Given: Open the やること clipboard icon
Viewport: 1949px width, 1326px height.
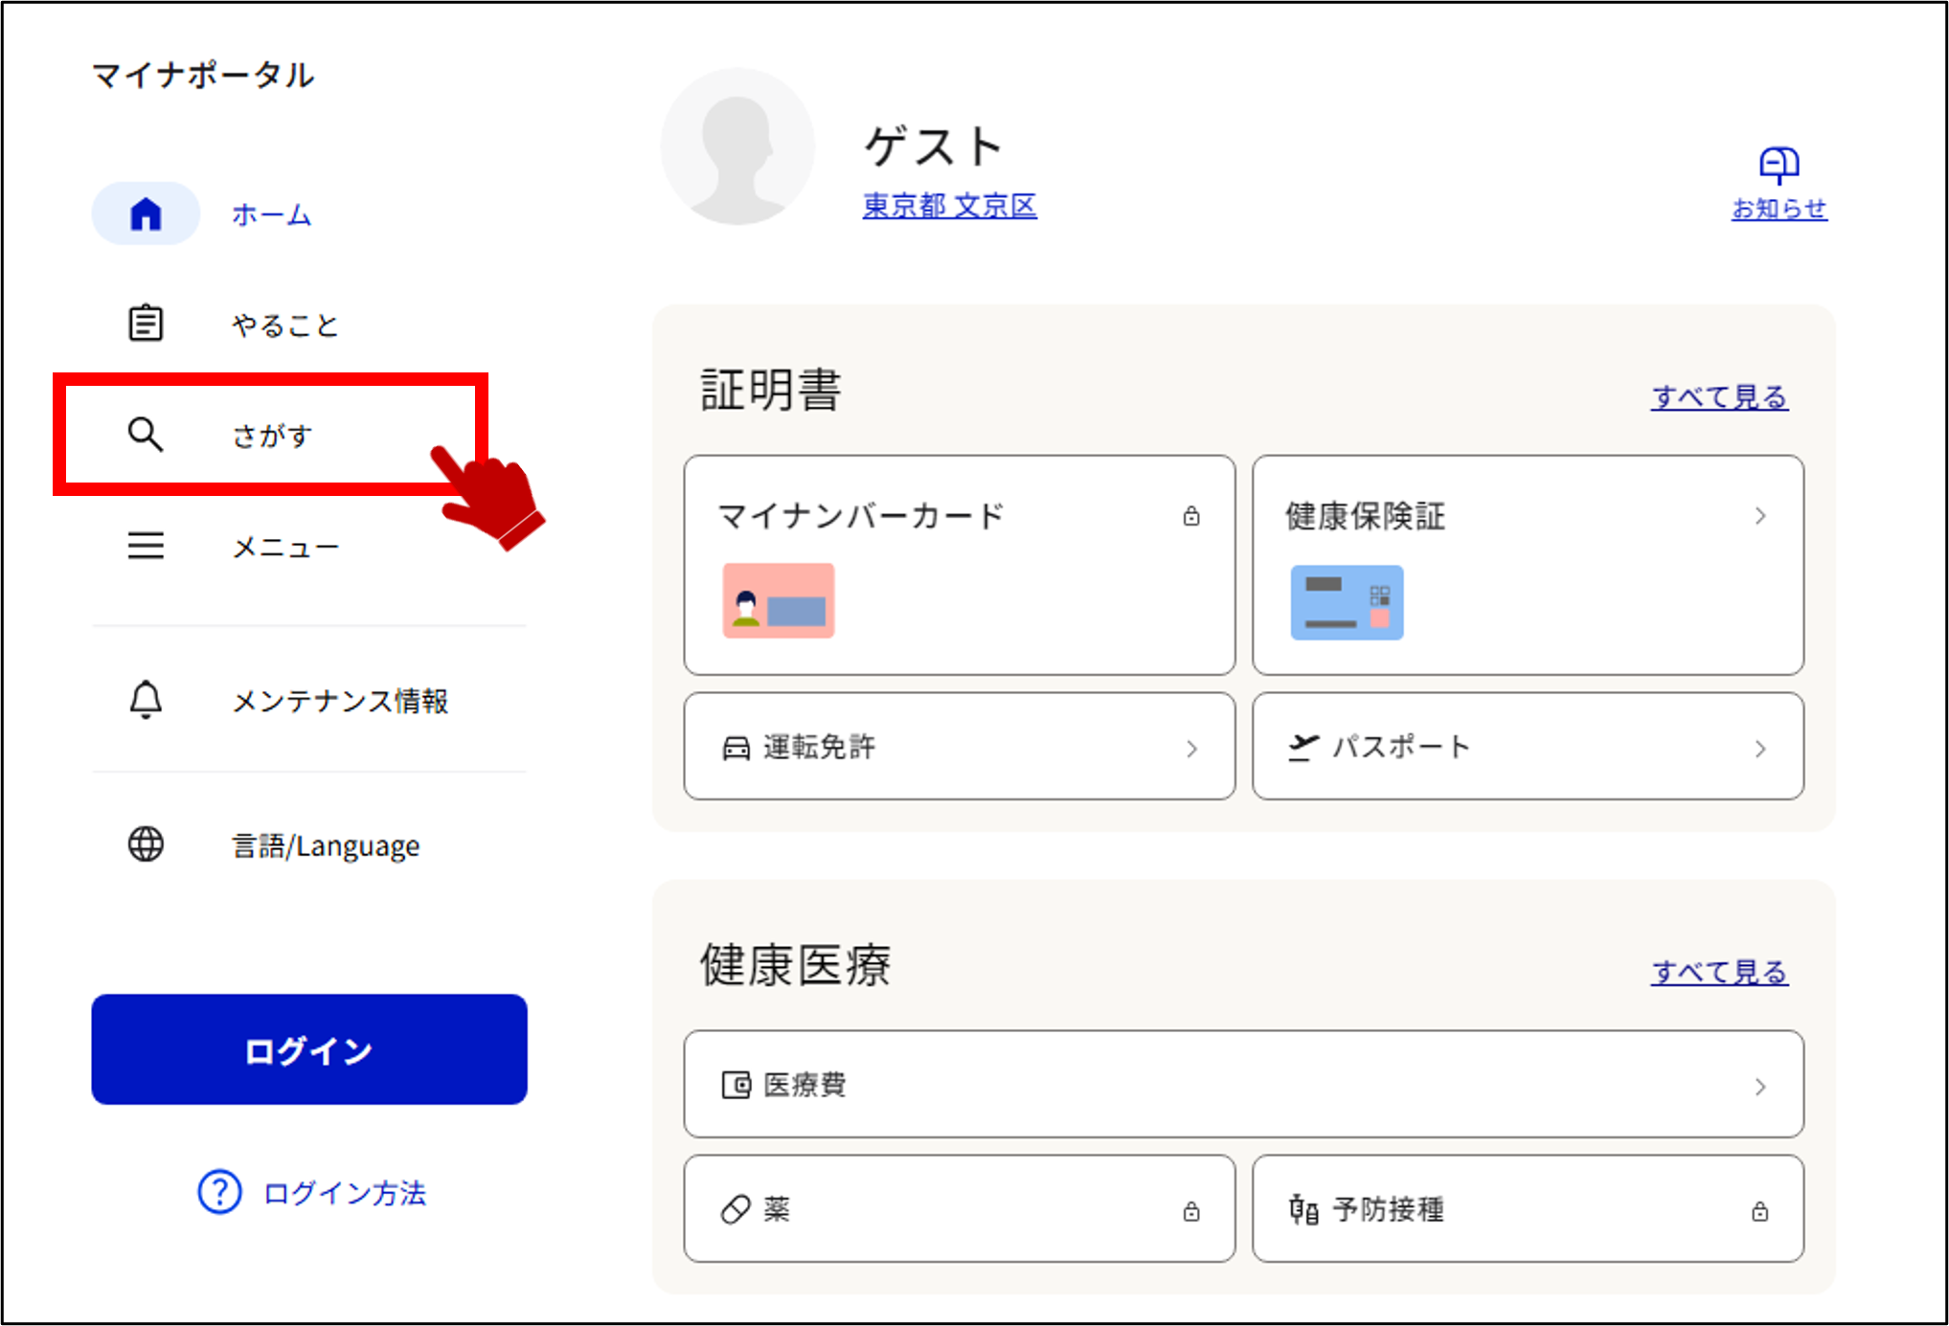Looking at the screenshot, I should tap(146, 324).
